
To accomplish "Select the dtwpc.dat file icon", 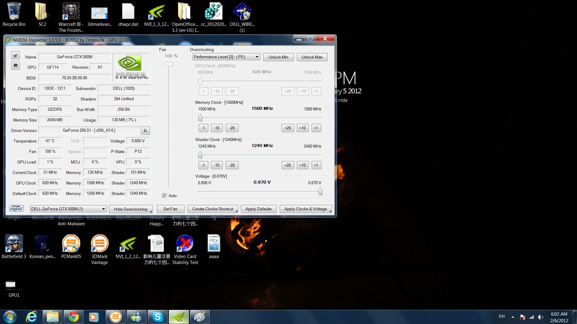I will tap(128, 14).
